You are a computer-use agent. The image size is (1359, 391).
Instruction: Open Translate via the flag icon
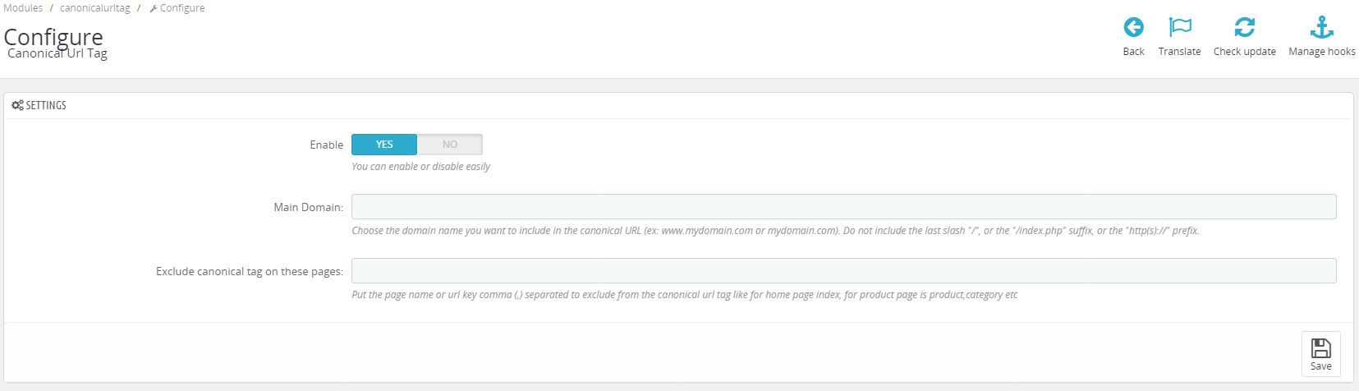(1179, 28)
